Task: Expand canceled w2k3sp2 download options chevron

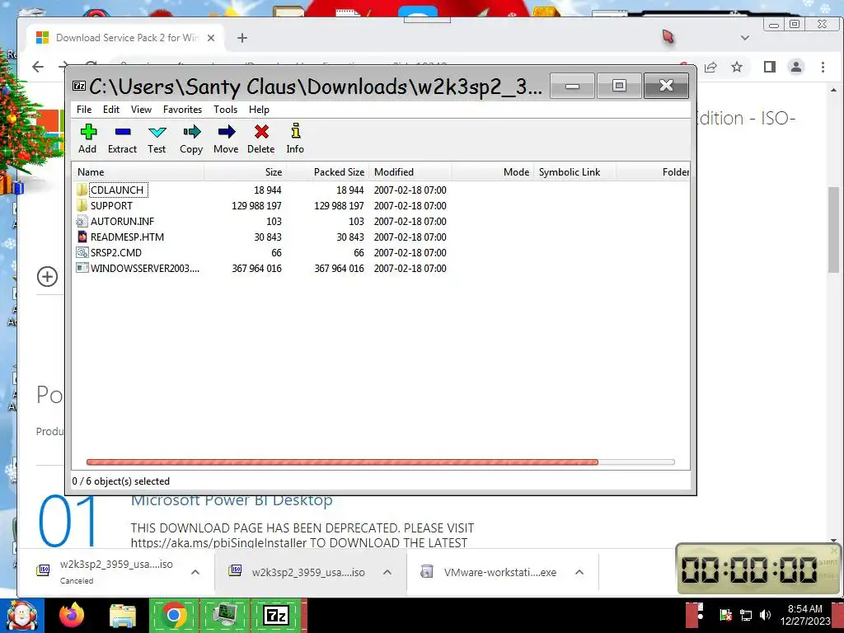Action: (195, 572)
